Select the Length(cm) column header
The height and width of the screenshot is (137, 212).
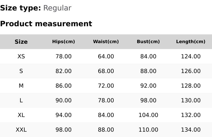tap(191, 42)
